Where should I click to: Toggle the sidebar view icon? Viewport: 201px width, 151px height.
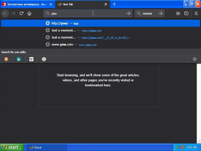(186, 13)
